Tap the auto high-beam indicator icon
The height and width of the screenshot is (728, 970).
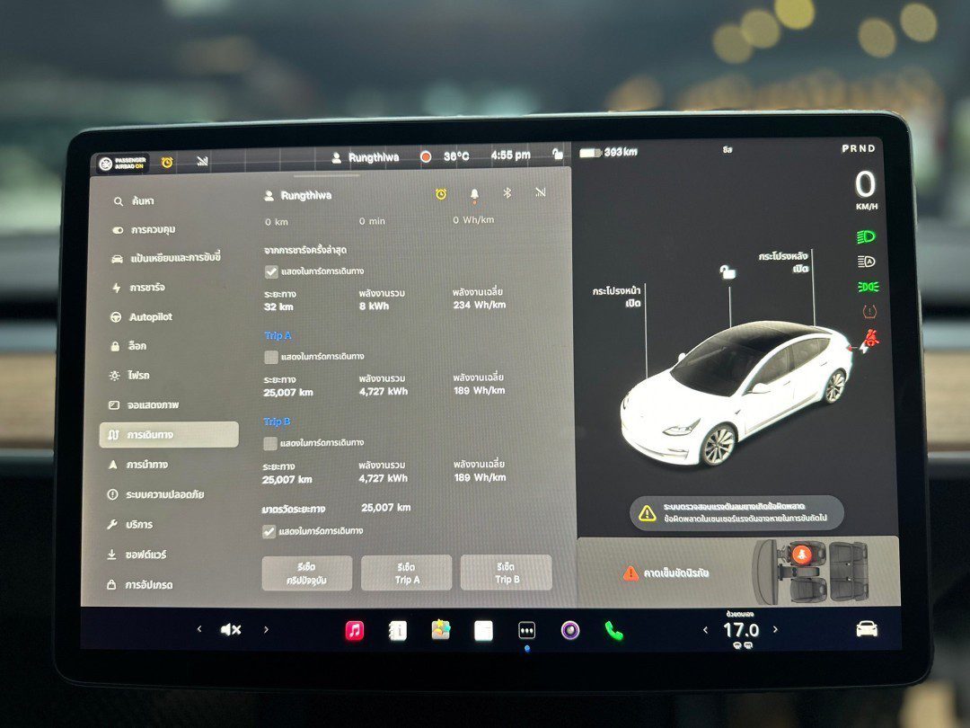(866, 262)
